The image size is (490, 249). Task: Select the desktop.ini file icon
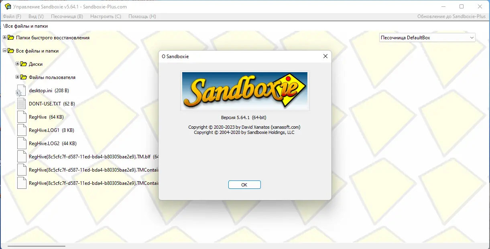click(x=21, y=91)
